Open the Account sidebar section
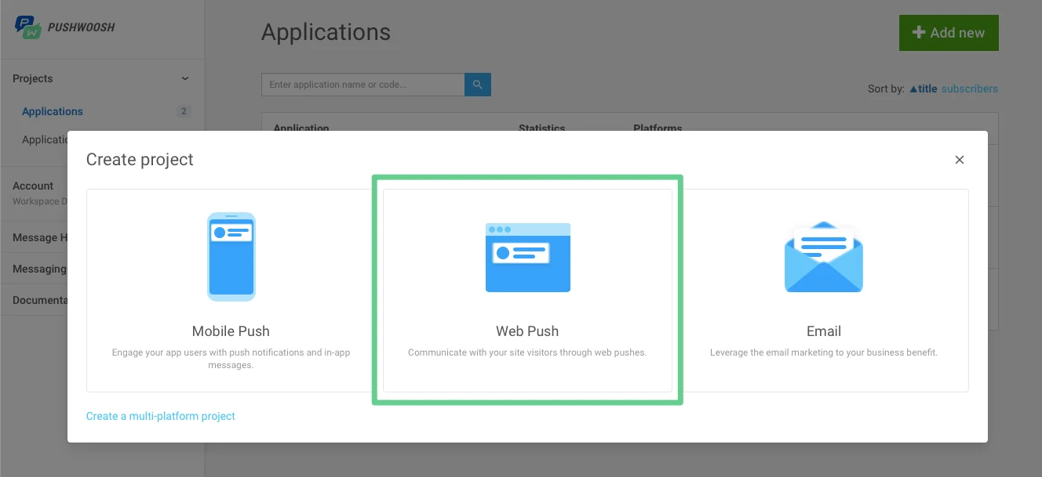Screen dimensions: 1042x477 [x=33, y=186]
